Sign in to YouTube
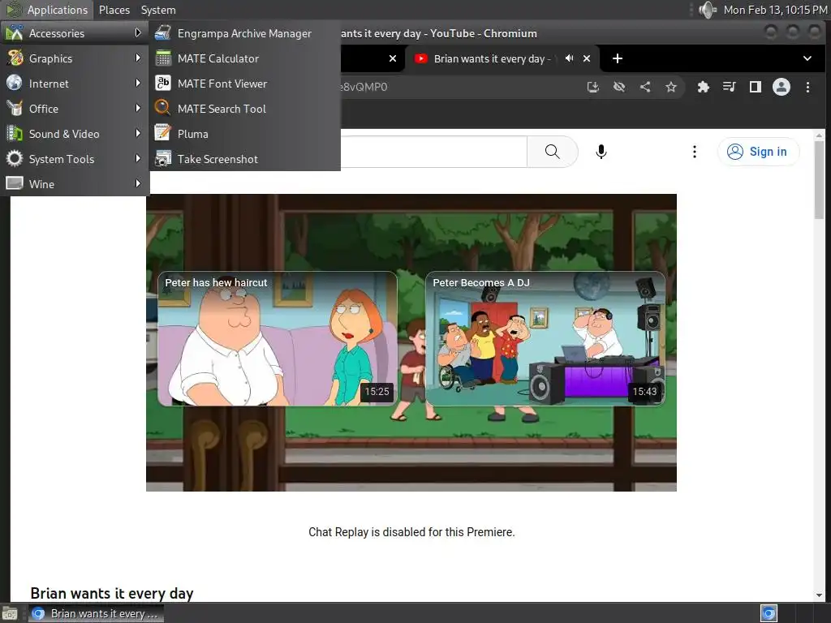This screenshot has height=623, width=831. [x=758, y=152]
